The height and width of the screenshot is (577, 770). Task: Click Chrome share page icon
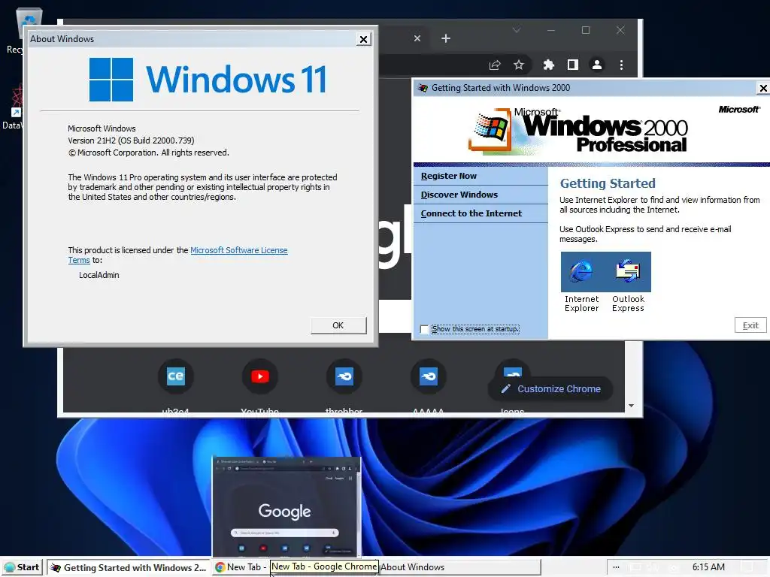[495, 65]
